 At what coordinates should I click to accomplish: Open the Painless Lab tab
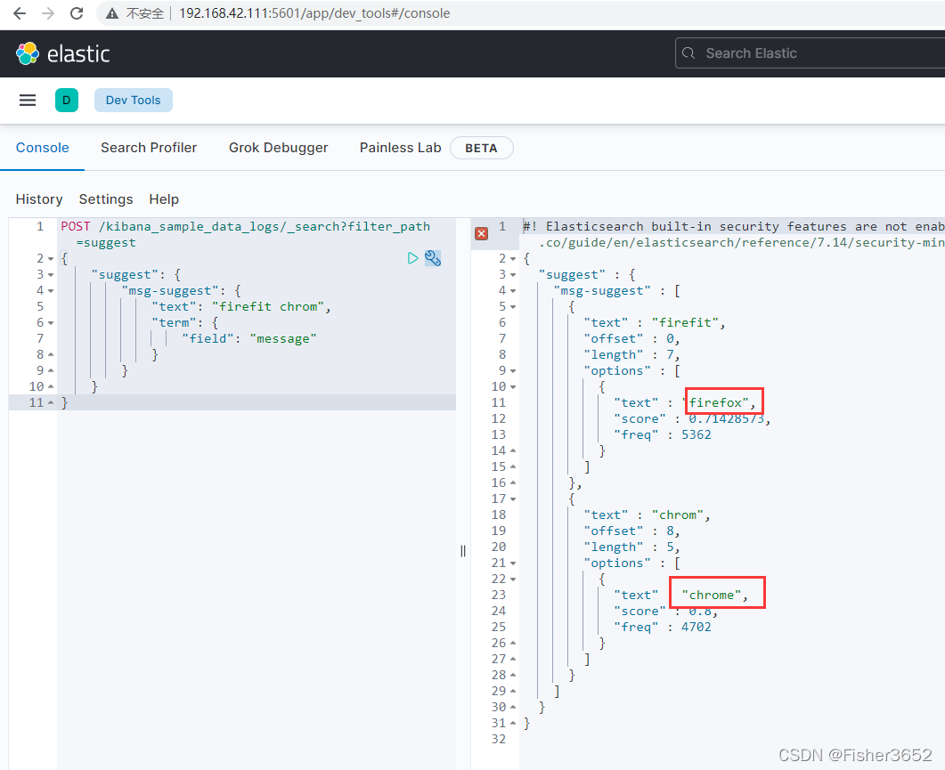[x=400, y=148]
